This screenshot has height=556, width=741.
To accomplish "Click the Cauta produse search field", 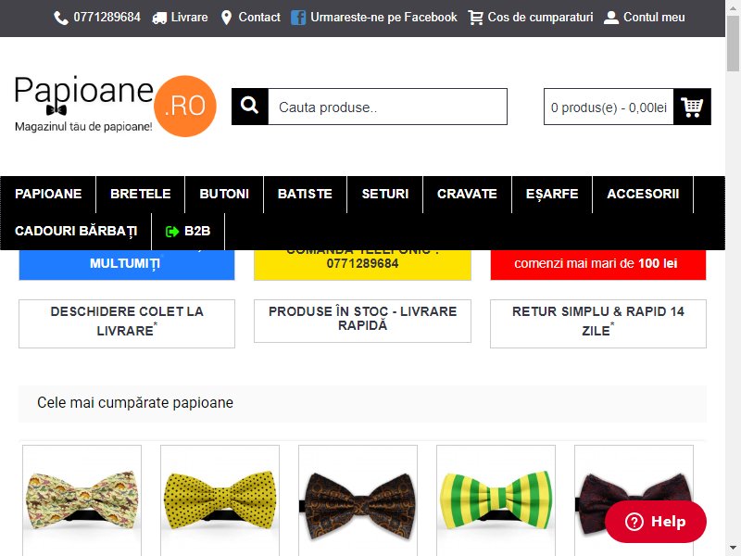I will pyautogui.click(x=387, y=107).
